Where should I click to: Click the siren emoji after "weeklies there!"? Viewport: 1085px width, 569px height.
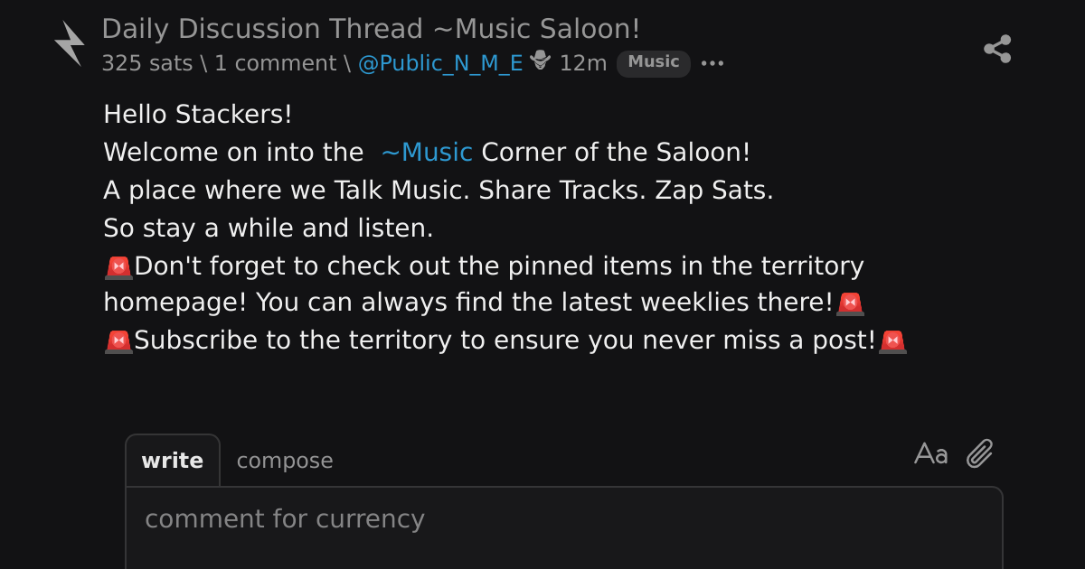(x=850, y=303)
